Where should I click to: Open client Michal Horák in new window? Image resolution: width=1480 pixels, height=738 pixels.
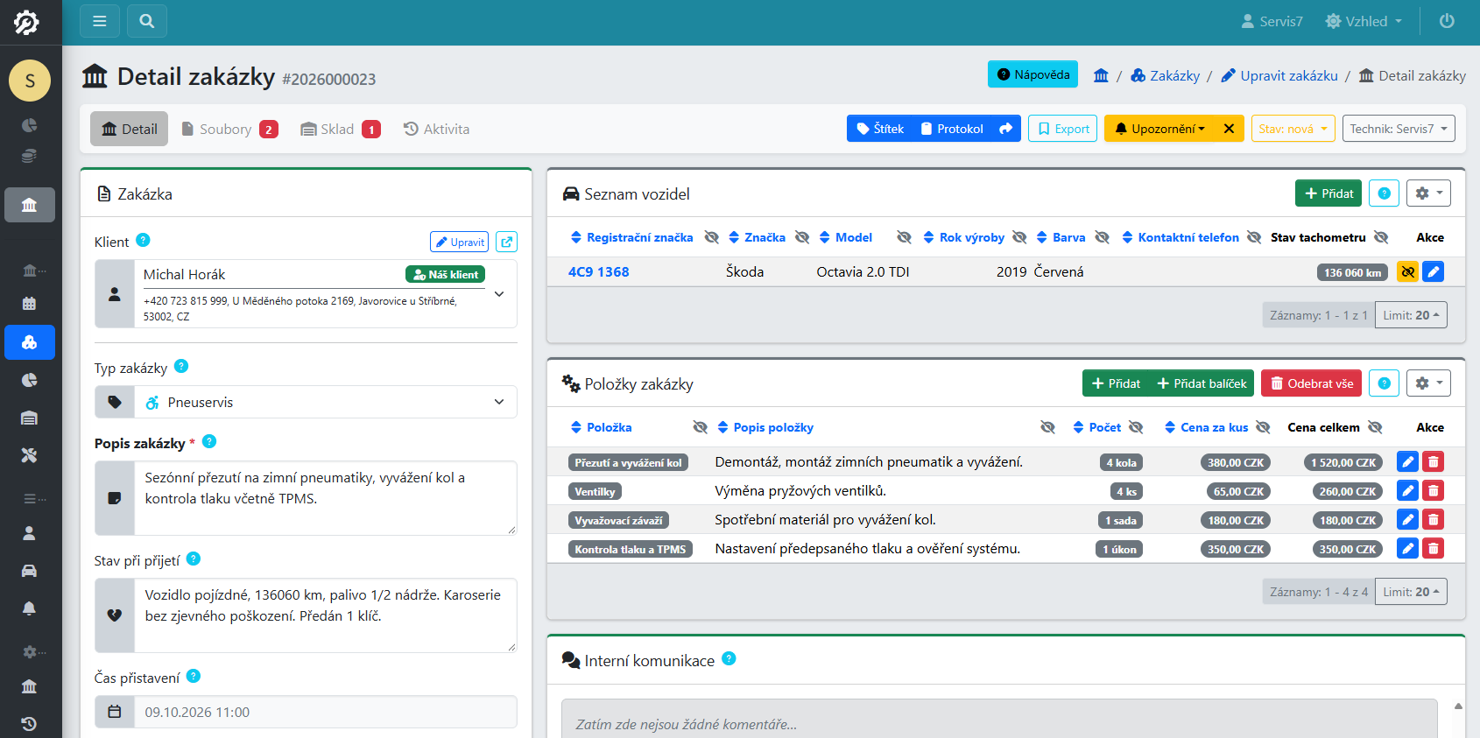point(506,242)
